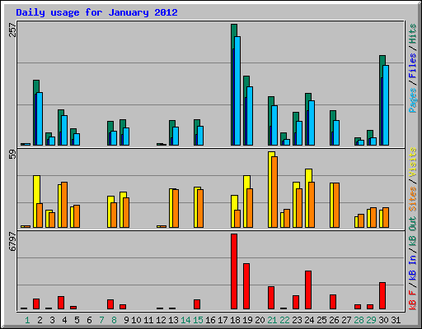Image resolution: width=422 pixels, height=329 pixels.
Task: Click the "Daily usage for January 2012" title
Action: pyautogui.click(x=96, y=12)
